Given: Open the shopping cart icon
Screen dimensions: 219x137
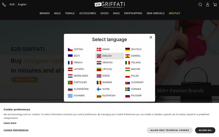Looking at the screenshot, I should coord(215,5).
